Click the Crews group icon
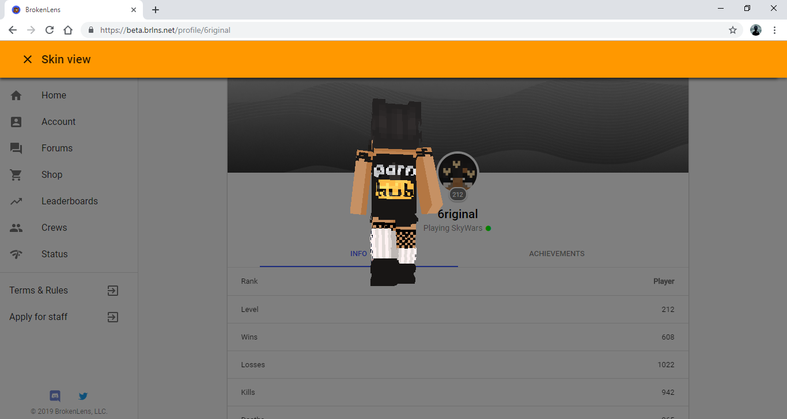This screenshot has width=787, height=419. [16, 228]
